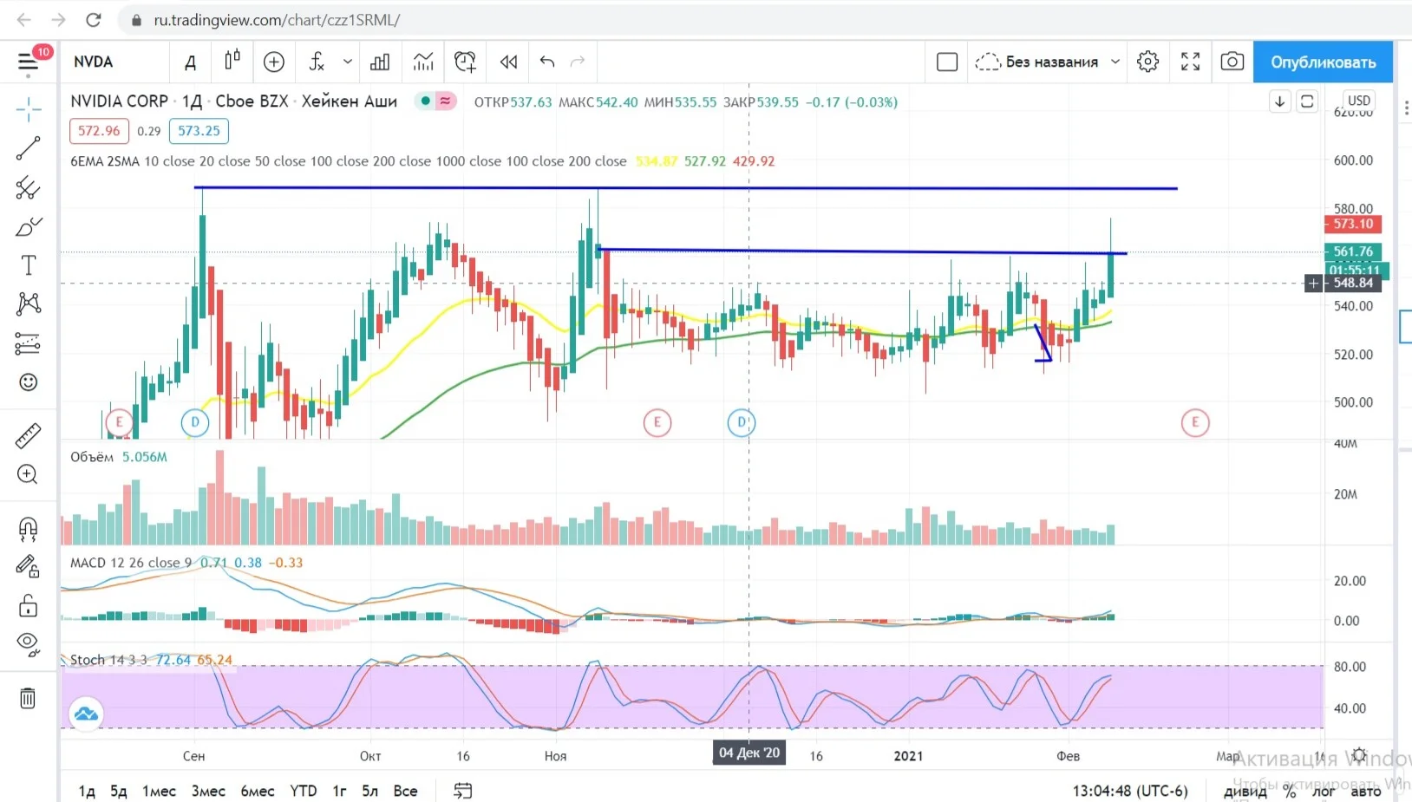Undo the last action
1412x802 pixels.
point(547,62)
